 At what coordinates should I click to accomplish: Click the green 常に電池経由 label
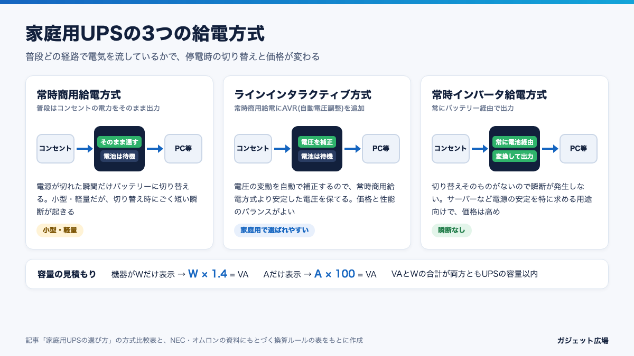tap(515, 142)
